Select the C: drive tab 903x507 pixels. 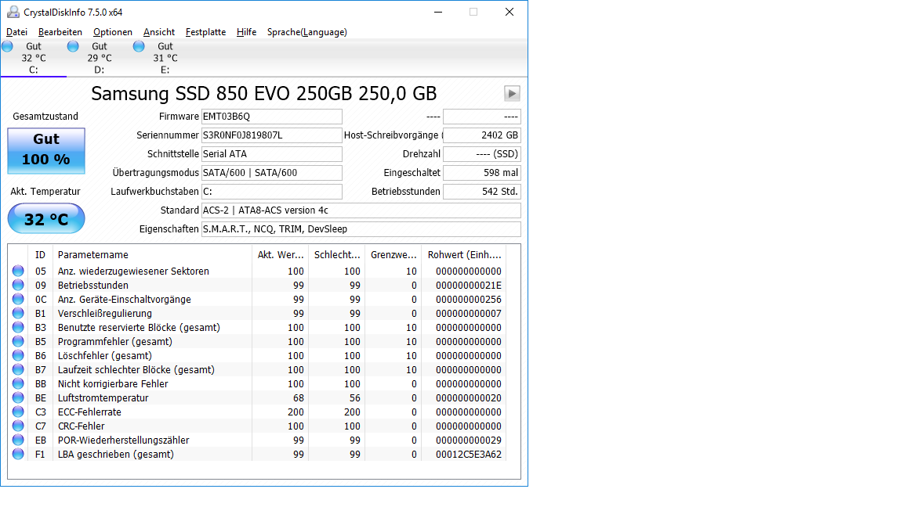click(34, 58)
